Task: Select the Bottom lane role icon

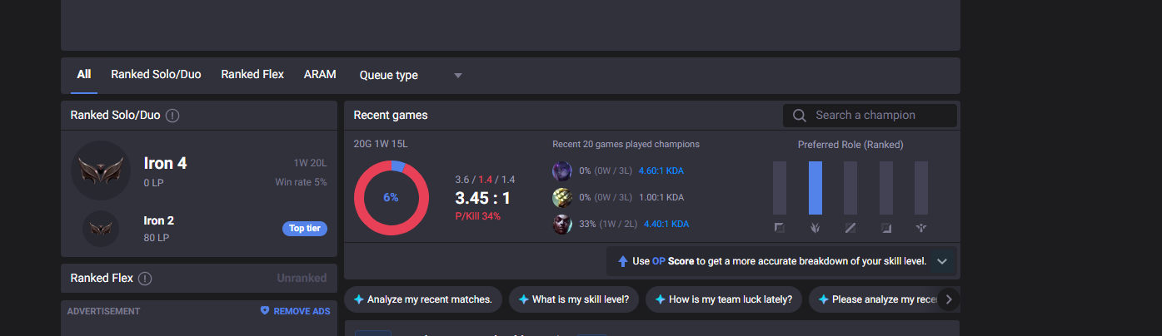Action: point(886,228)
